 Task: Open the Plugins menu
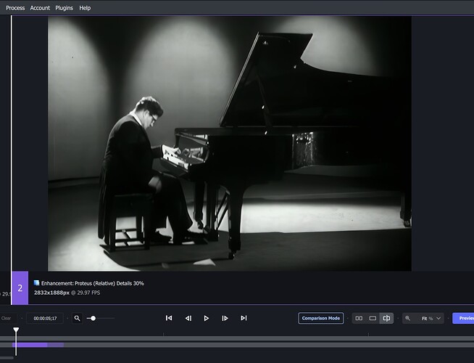[x=64, y=7]
